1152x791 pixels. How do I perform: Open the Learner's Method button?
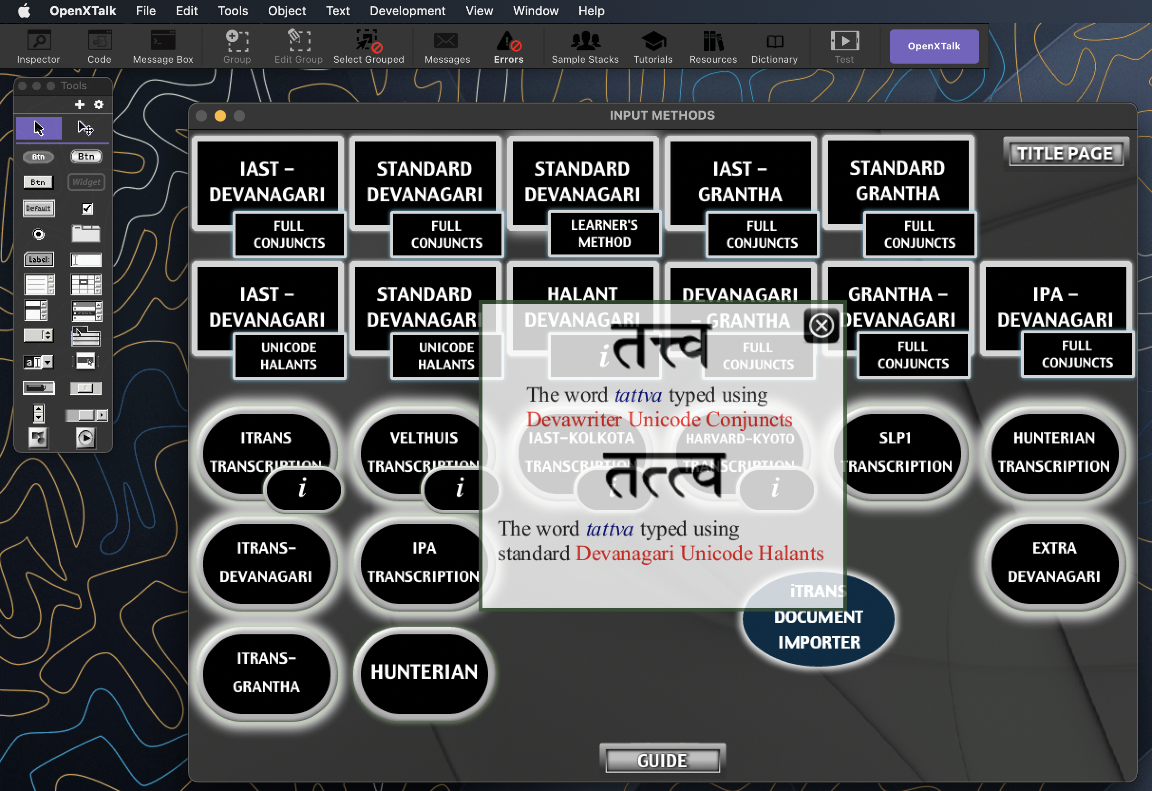[x=604, y=234]
